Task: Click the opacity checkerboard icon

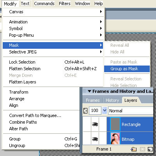Action: coord(85,111)
